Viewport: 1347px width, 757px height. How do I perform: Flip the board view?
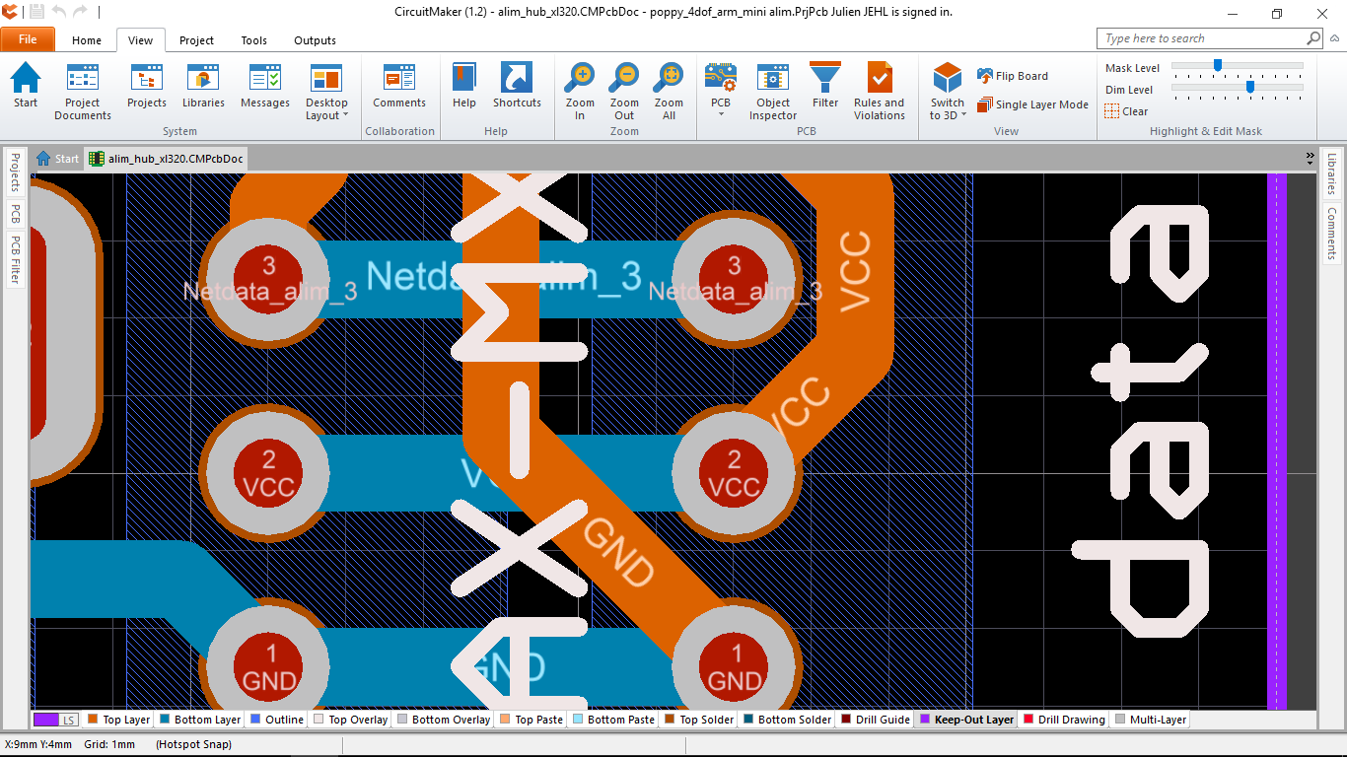click(x=1013, y=76)
